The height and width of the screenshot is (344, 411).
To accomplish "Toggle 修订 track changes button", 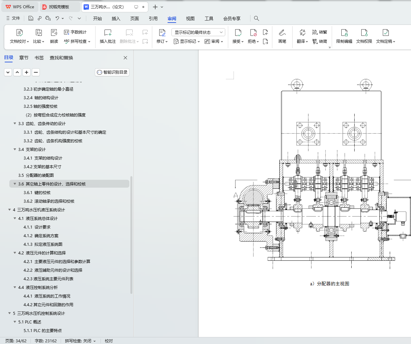I will [162, 33].
